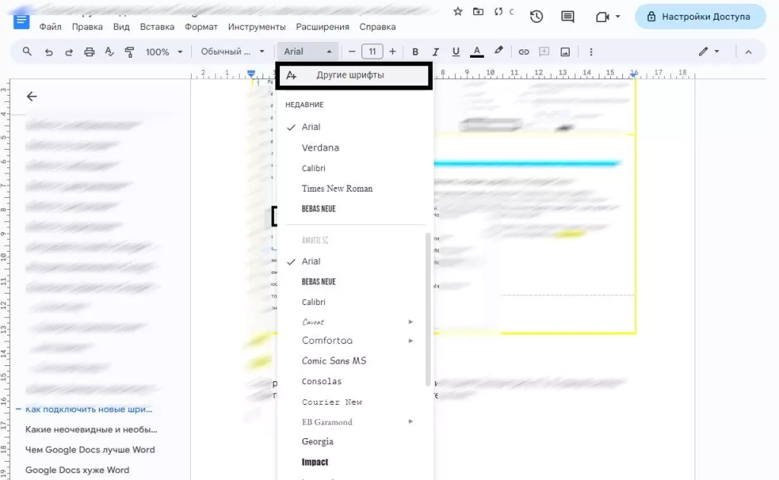
Task: Open the Вставка menu
Action: coord(157,26)
